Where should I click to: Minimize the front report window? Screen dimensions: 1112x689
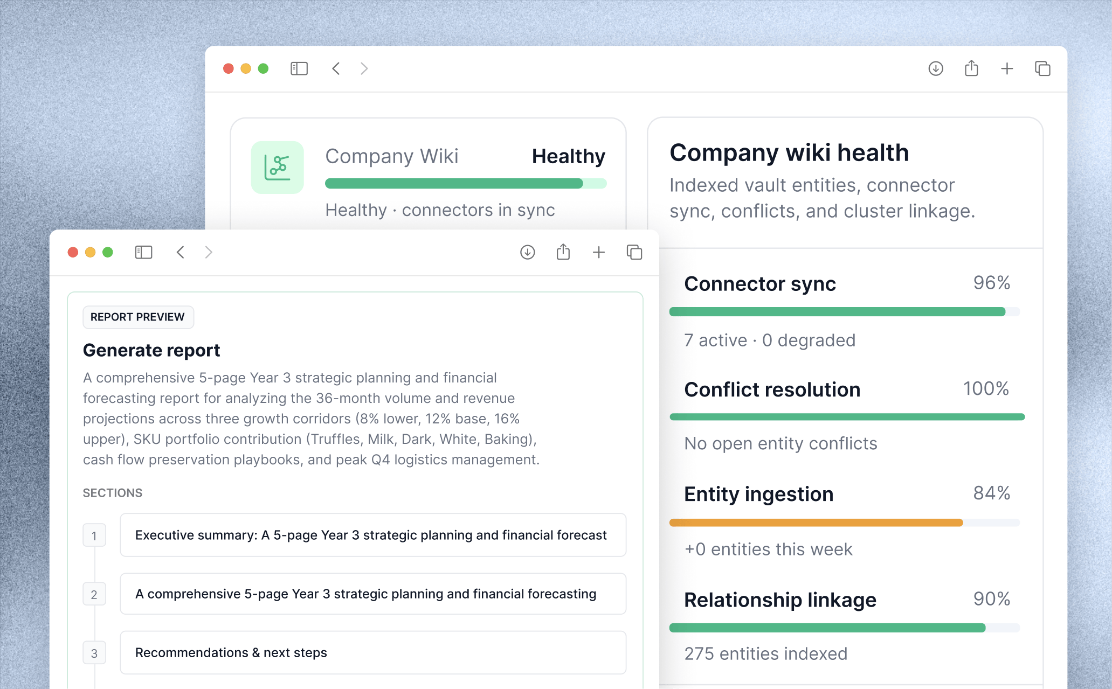tap(91, 252)
